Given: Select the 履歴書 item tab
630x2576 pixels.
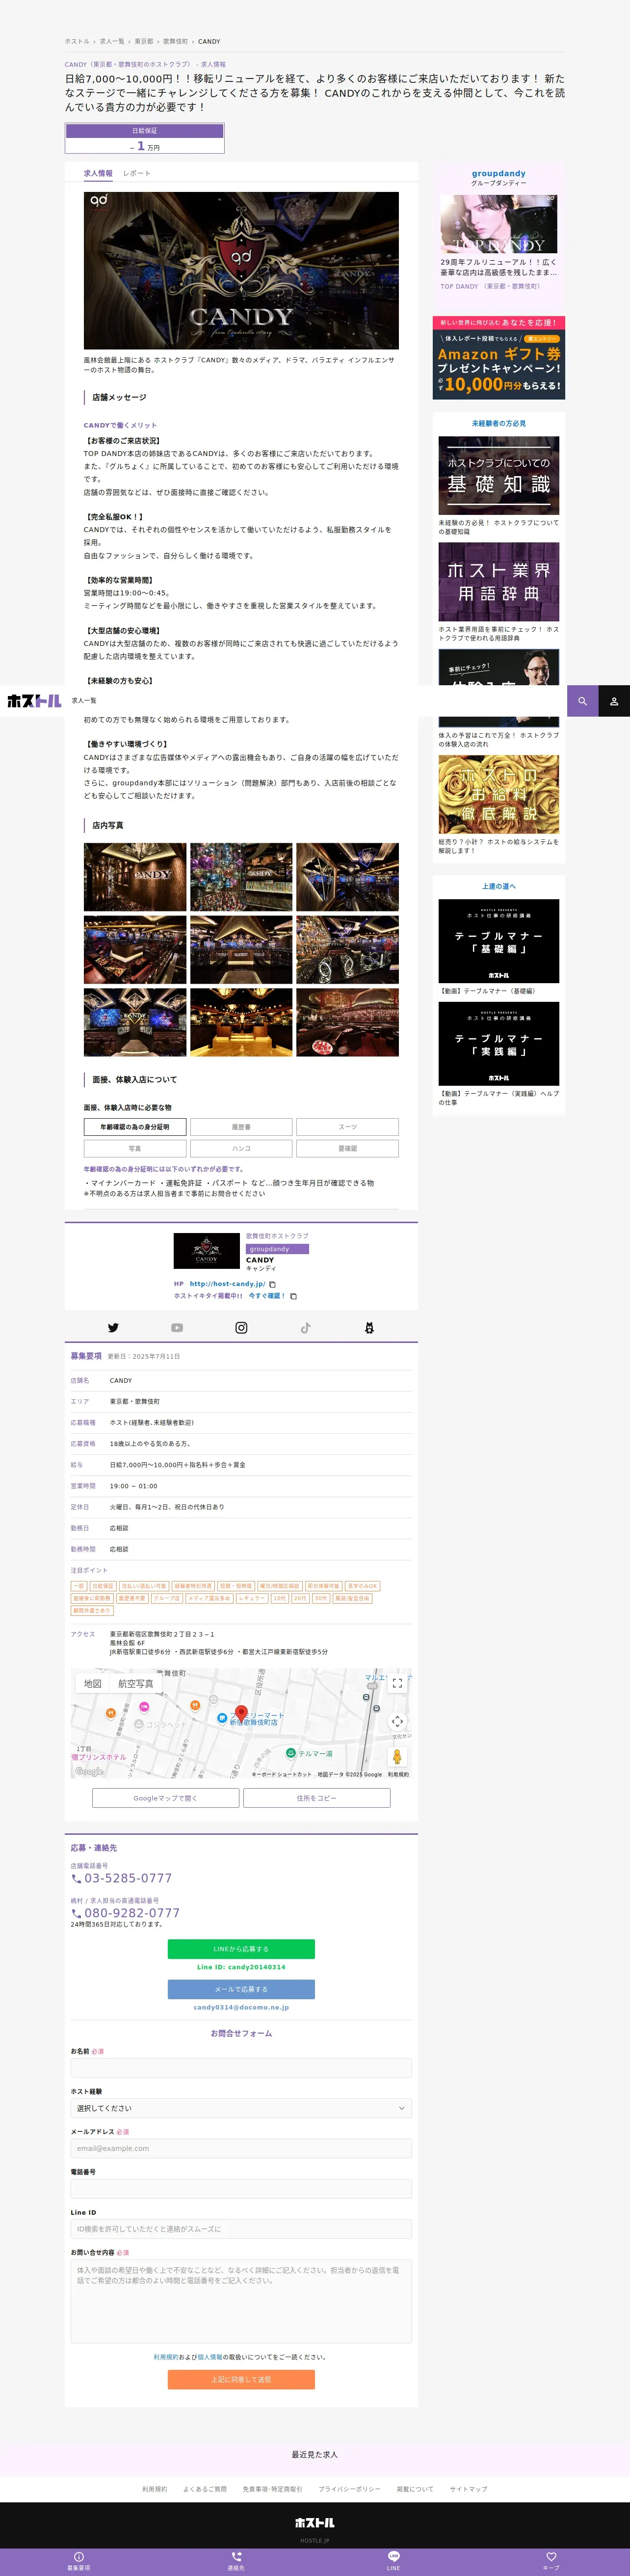Looking at the screenshot, I should click(241, 1127).
